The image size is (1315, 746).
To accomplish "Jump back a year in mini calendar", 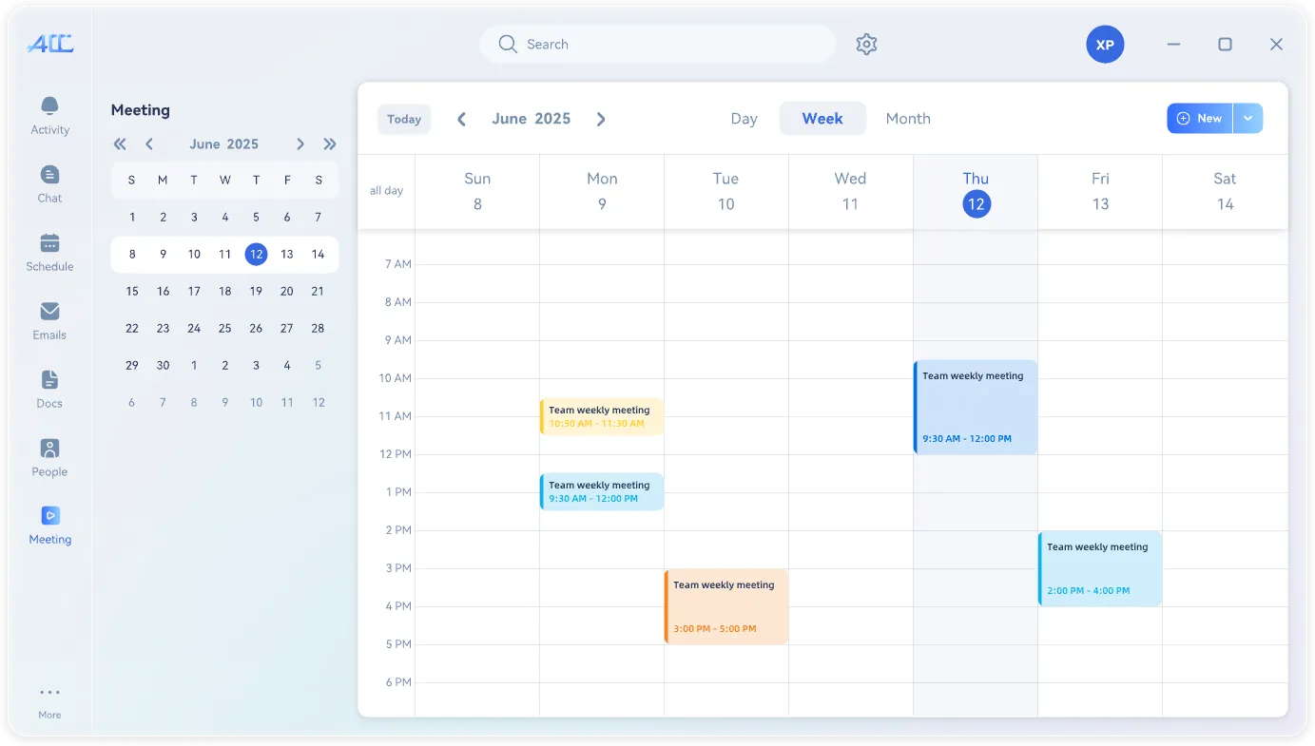I will click(x=120, y=144).
